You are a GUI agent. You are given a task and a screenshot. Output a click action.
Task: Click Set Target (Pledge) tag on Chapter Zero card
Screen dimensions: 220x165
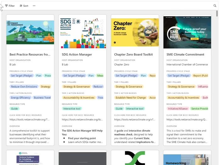[x=126, y=76]
